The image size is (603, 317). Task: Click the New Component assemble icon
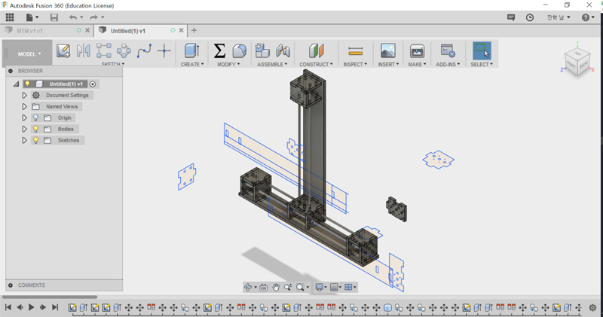point(262,50)
